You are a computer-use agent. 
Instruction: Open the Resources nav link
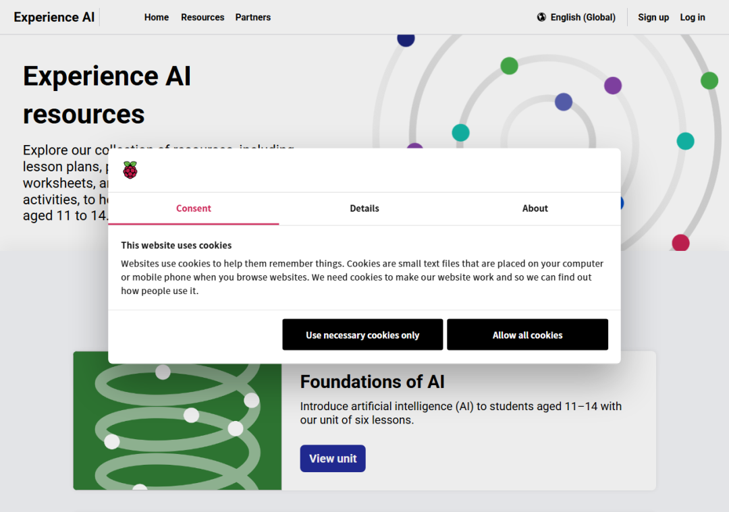coord(202,17)
